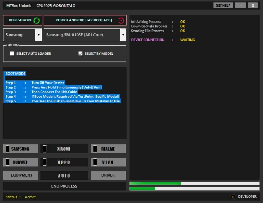
Task: Select the BOOT MODE instructions text area
Action: [x=63, y=88]
